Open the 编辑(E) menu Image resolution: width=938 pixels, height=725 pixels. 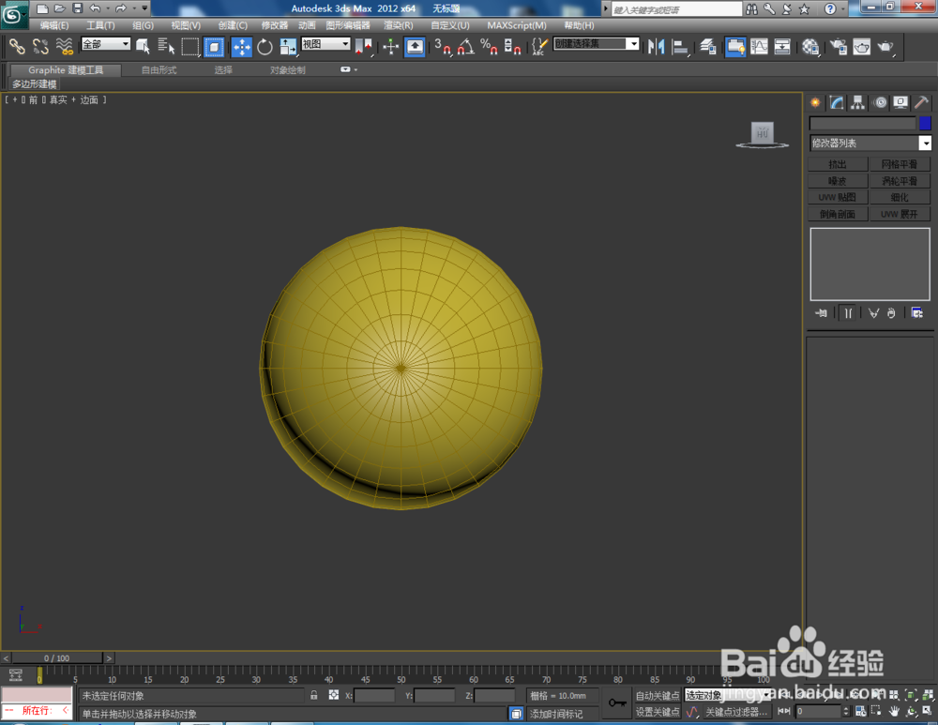(x=53, y=25)
